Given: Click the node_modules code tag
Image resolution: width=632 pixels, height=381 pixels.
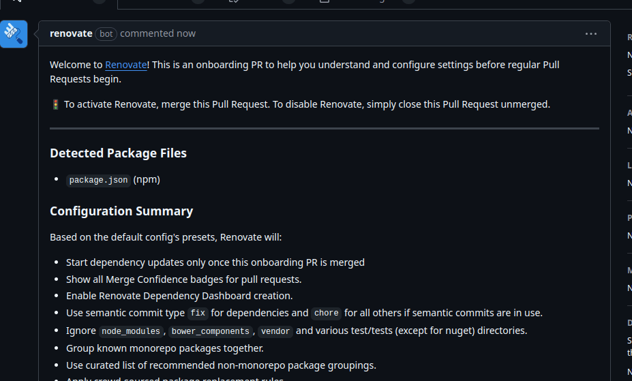Looking at the screenshot, I should pyautogui.click(x=131, y=331).
